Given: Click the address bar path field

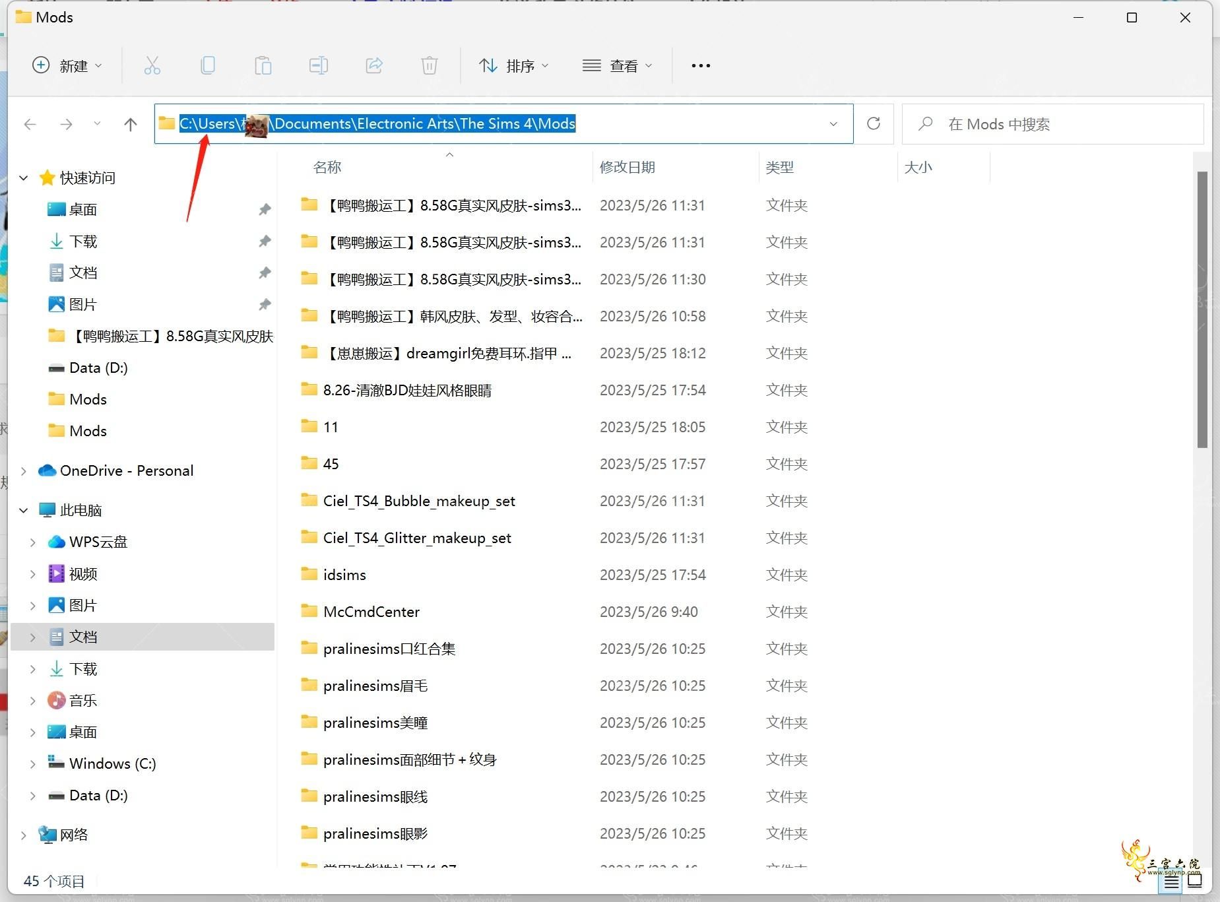Looking at the screenshot, I should point(503,123).
